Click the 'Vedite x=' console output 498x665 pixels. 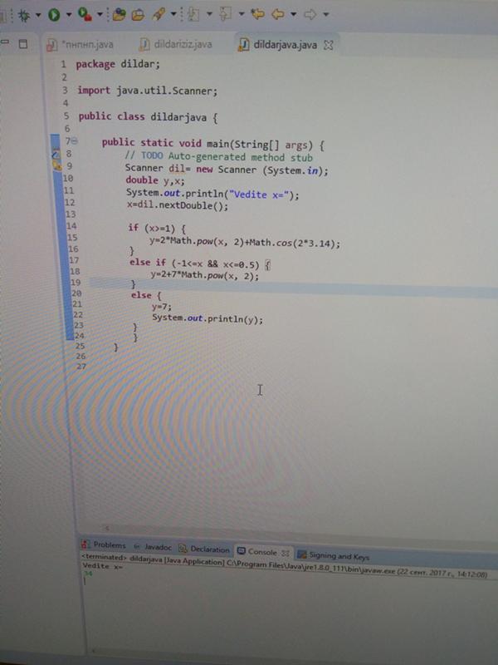click(102, 566)
